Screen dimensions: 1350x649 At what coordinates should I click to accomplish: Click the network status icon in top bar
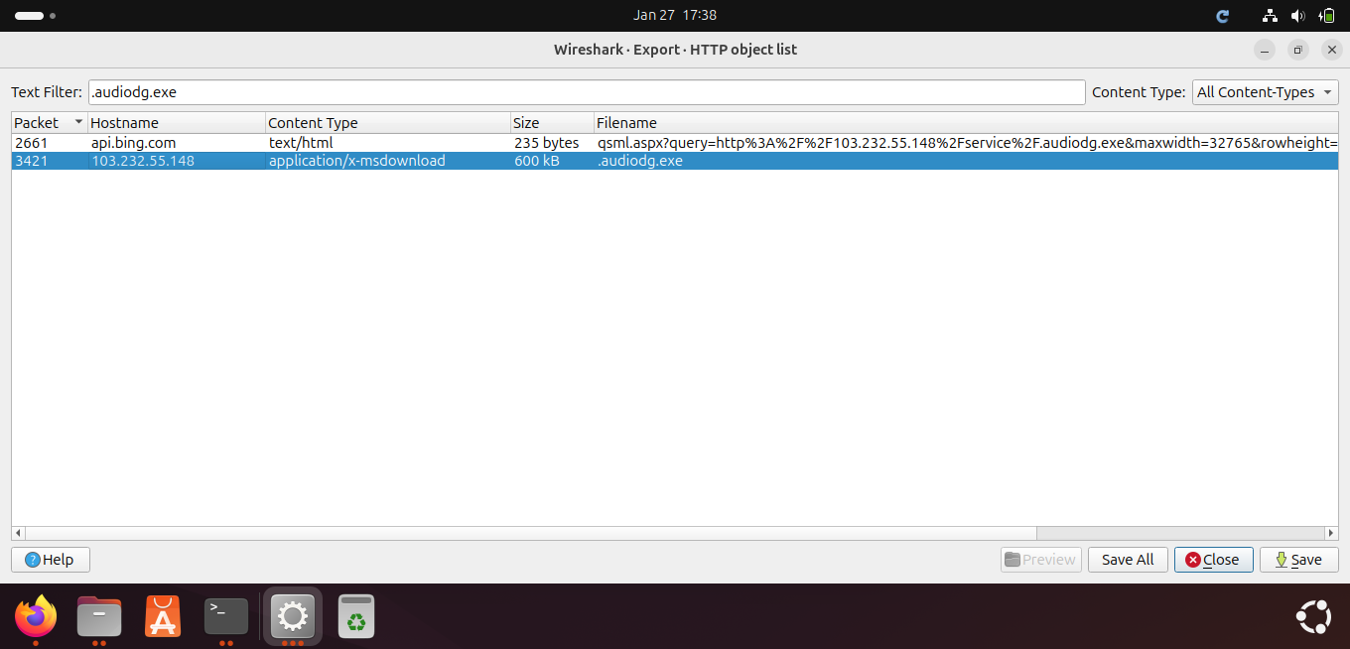click(x=1270, y=16)
